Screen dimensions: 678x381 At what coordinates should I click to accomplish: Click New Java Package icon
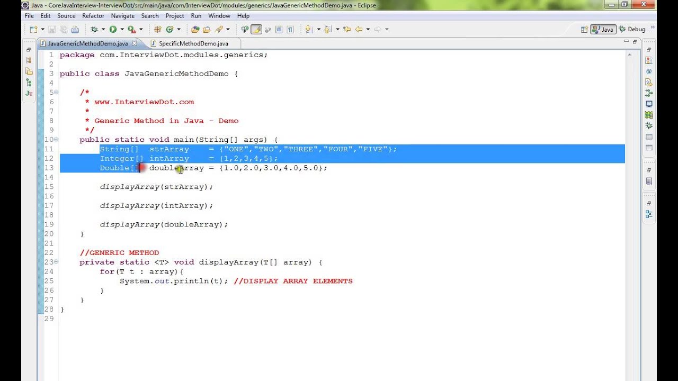[158, 30]
